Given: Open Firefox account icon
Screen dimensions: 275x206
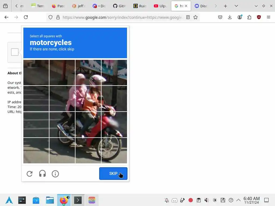Looking at the screenshot, I should click(240, 17).
